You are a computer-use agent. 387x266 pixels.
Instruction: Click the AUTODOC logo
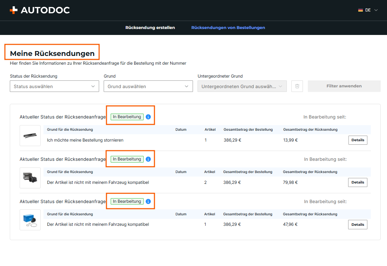[40, 10]
